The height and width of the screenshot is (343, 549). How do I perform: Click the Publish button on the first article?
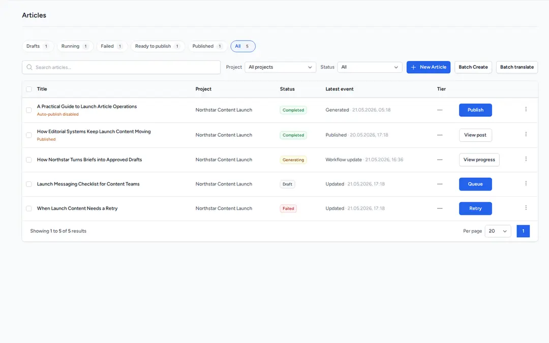475,110
